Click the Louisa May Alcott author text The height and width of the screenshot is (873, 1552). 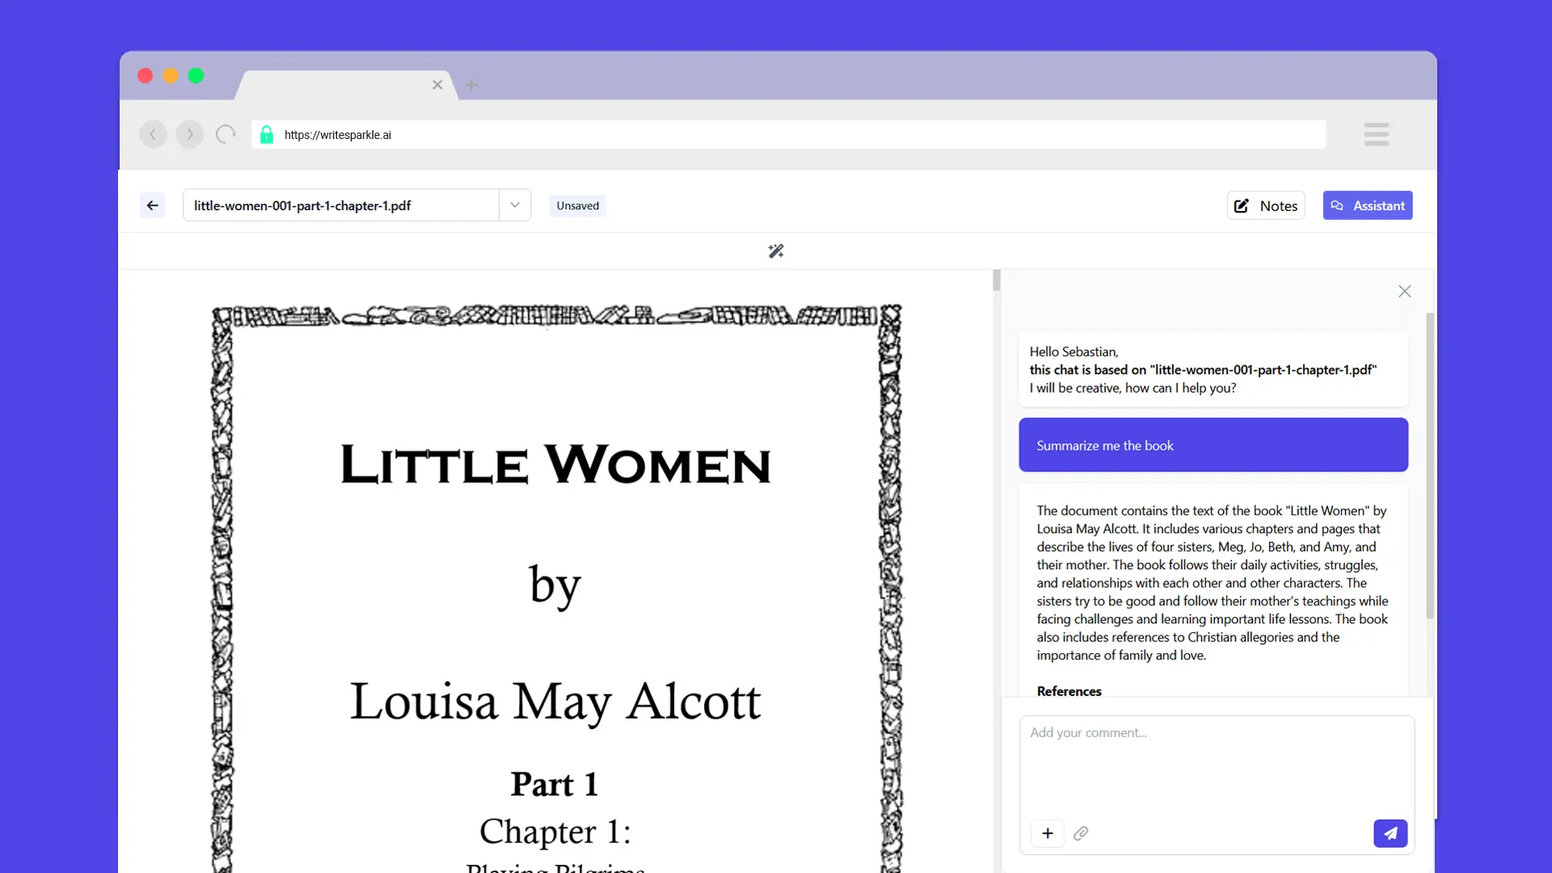tap(555, 701)
